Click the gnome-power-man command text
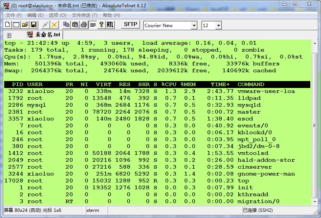 (266, 174)
